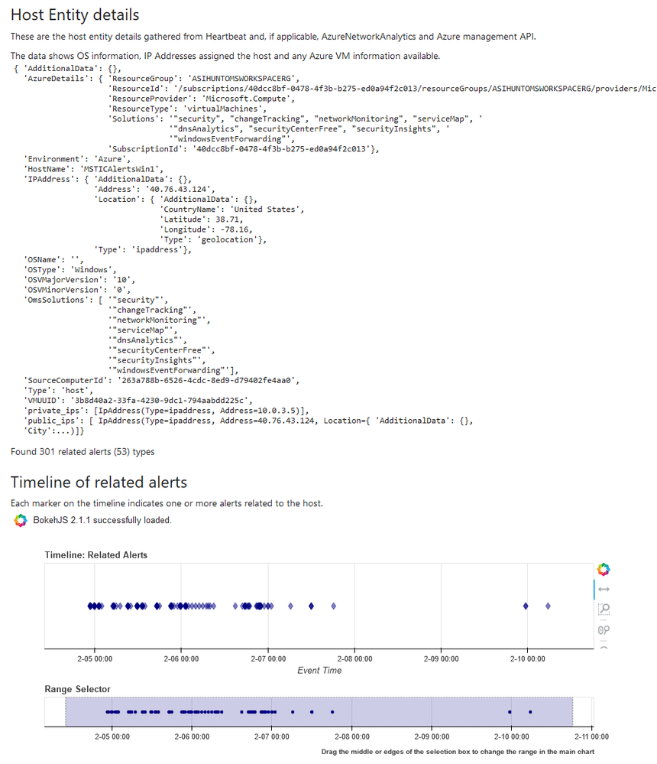Click the Range Selector dot at 2-10 00:00
Viewport: 657px width, 764px height.
point(510,712)
